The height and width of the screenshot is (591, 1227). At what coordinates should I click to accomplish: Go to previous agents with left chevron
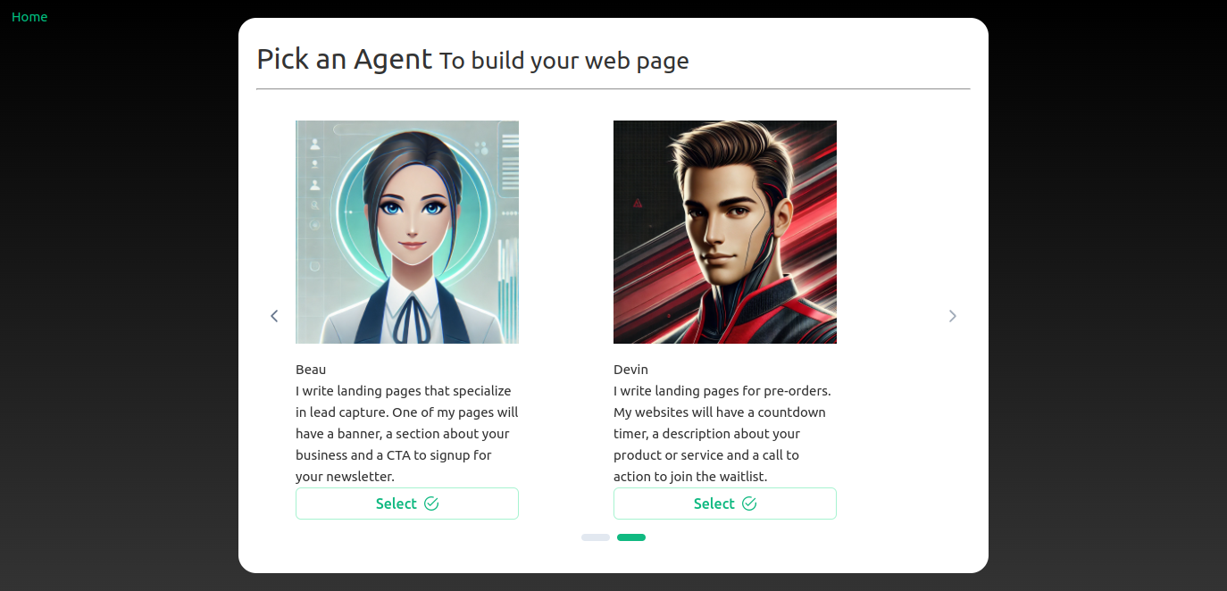[274, 316]
